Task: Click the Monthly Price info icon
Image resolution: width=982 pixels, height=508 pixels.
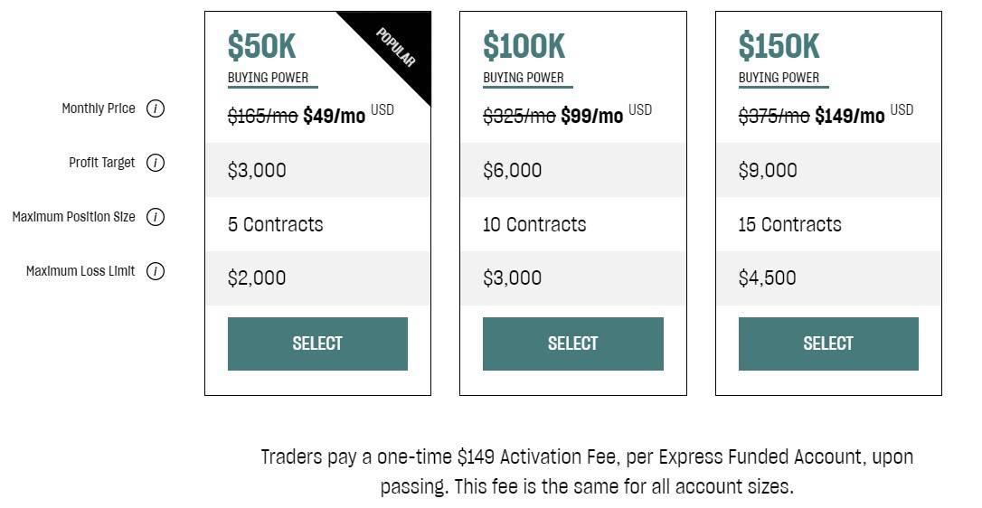Action: (x=156, y=109)
